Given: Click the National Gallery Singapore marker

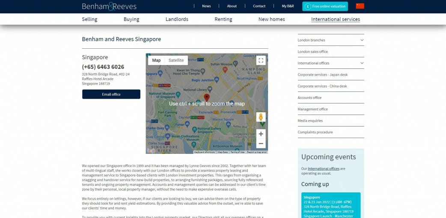Looking at the screenshot, I should [x=195, y=130].
